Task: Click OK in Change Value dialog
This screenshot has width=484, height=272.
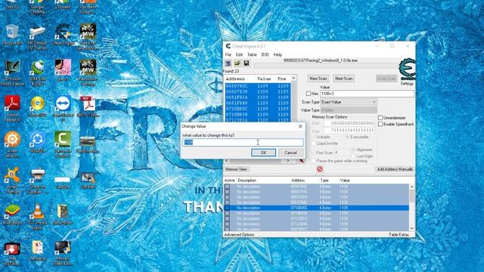Action: tap(263, 153)
